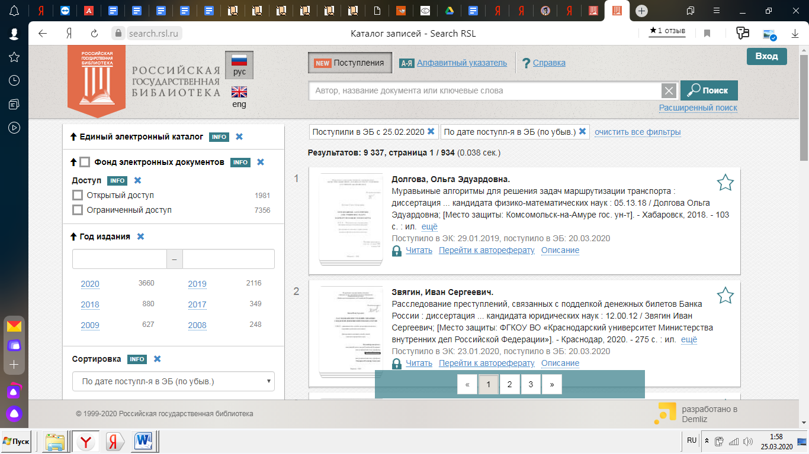Open the Расширенный поиск link
The width and height of the screenshot is (809, 454).
698,108
